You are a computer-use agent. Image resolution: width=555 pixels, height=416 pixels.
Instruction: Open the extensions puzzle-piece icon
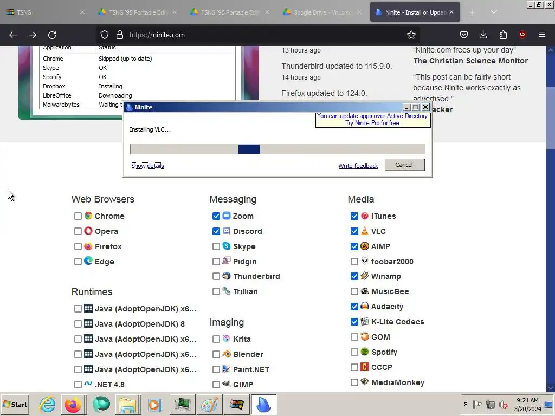point(503,35)
